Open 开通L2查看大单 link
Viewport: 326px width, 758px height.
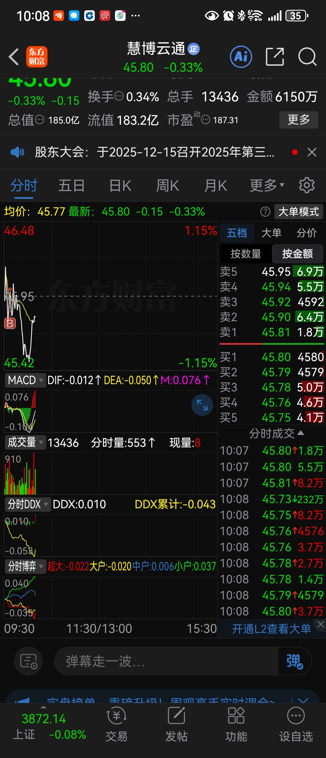click(x=271, y=629)
